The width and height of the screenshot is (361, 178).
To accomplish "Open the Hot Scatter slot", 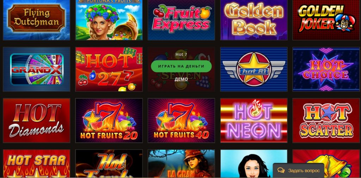I will pos(326,120).
